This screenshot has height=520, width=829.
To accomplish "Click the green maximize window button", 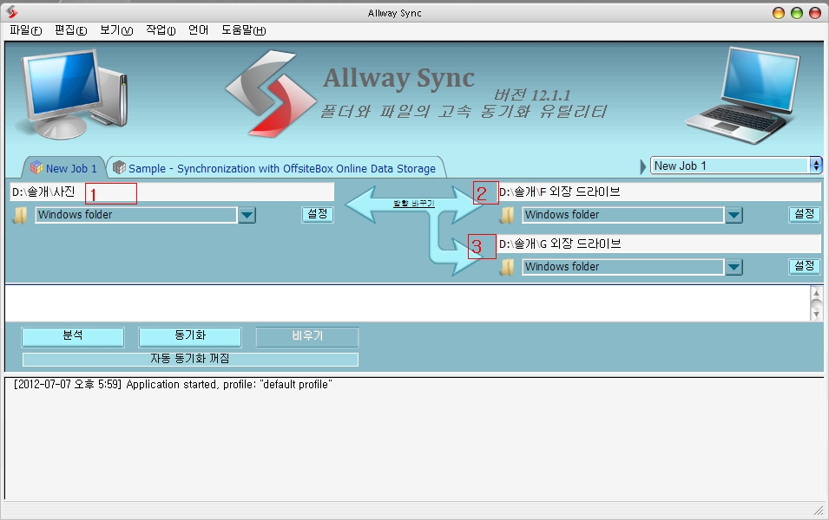I will click(797, 13).
